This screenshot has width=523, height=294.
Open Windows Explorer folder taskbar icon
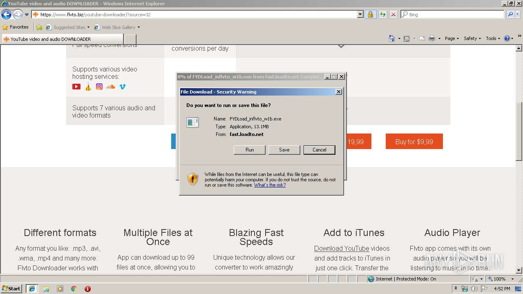[46, 289]
